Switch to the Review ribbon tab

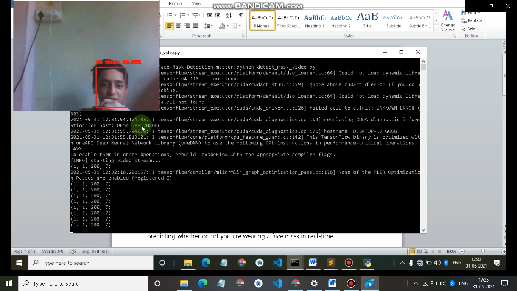coord(175,3)
